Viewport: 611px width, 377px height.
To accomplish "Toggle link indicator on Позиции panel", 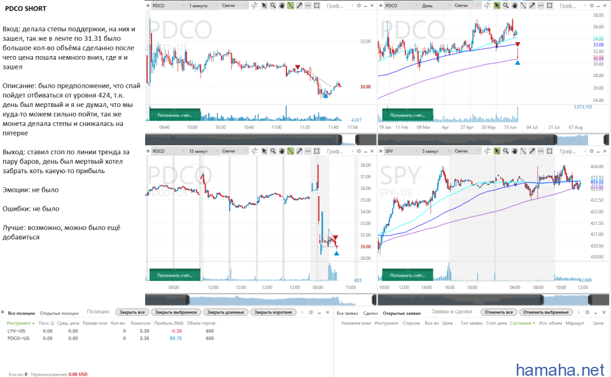I will tap(3, 312).
